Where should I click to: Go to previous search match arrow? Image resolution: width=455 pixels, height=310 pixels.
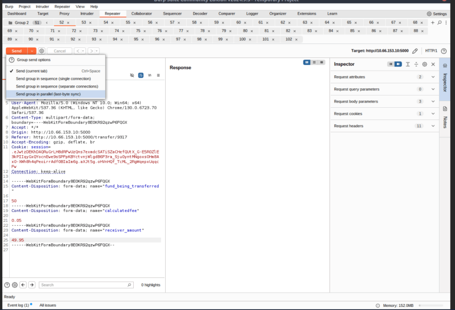pyautogui.click(x=23, y=285)
